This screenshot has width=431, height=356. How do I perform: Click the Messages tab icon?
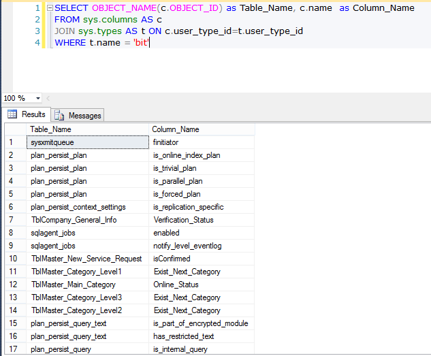pos(59,115)
